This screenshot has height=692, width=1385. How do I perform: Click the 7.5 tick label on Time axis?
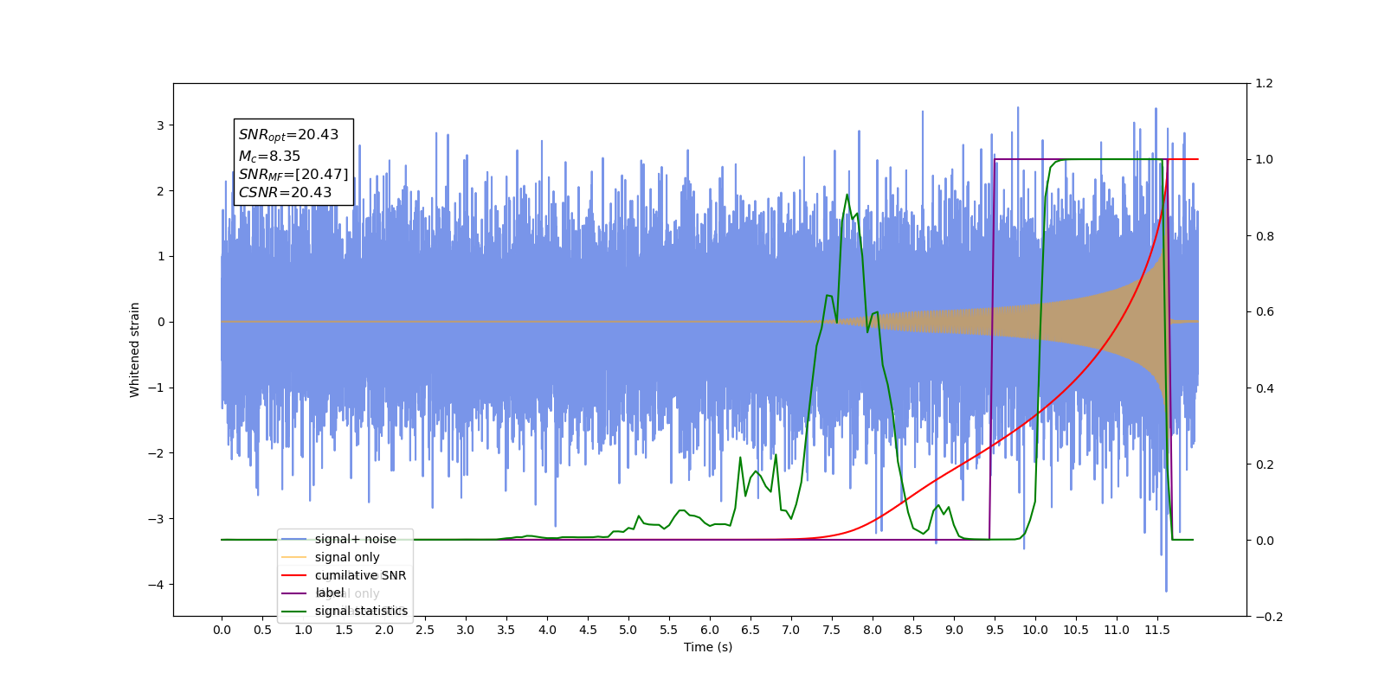[x=832, y=630]
